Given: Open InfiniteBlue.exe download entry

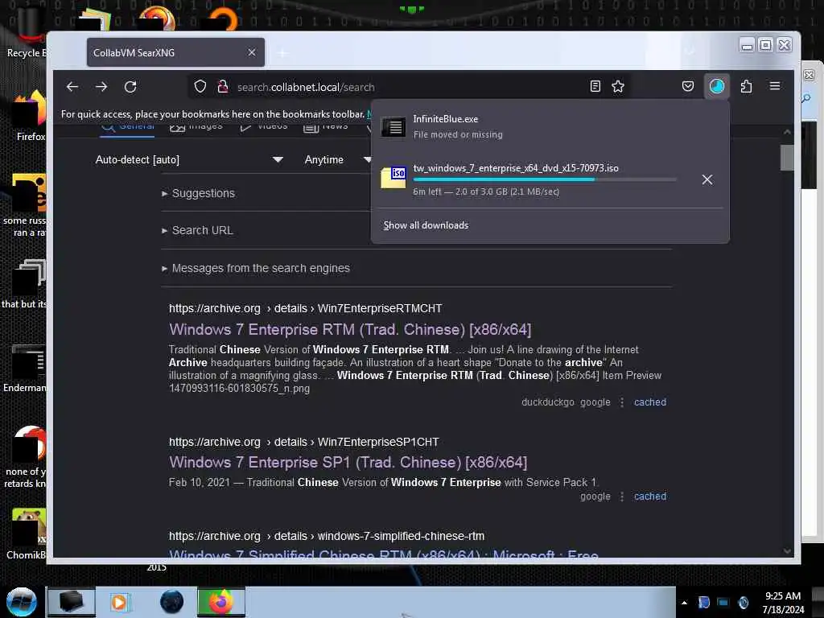Looking at the screenshot, I should pyautogui.click(x=549, y=126).
